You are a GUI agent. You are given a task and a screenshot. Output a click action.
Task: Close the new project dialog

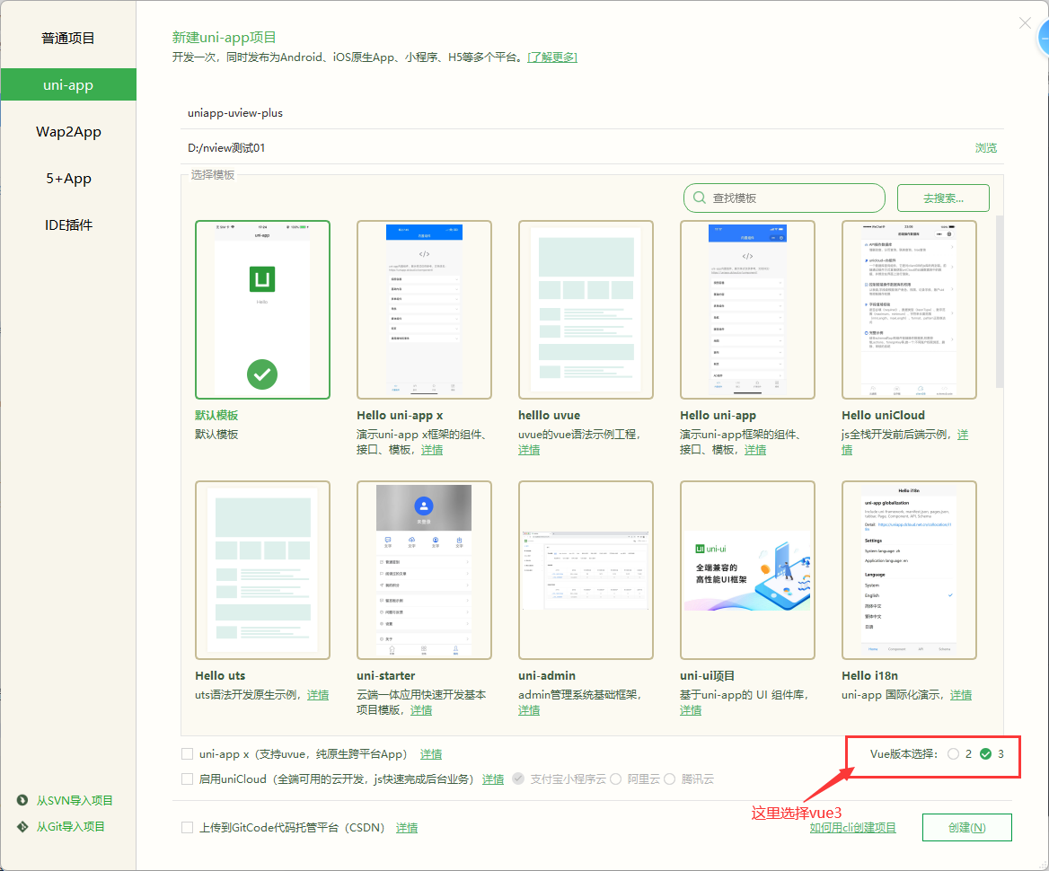[1024, 23]
